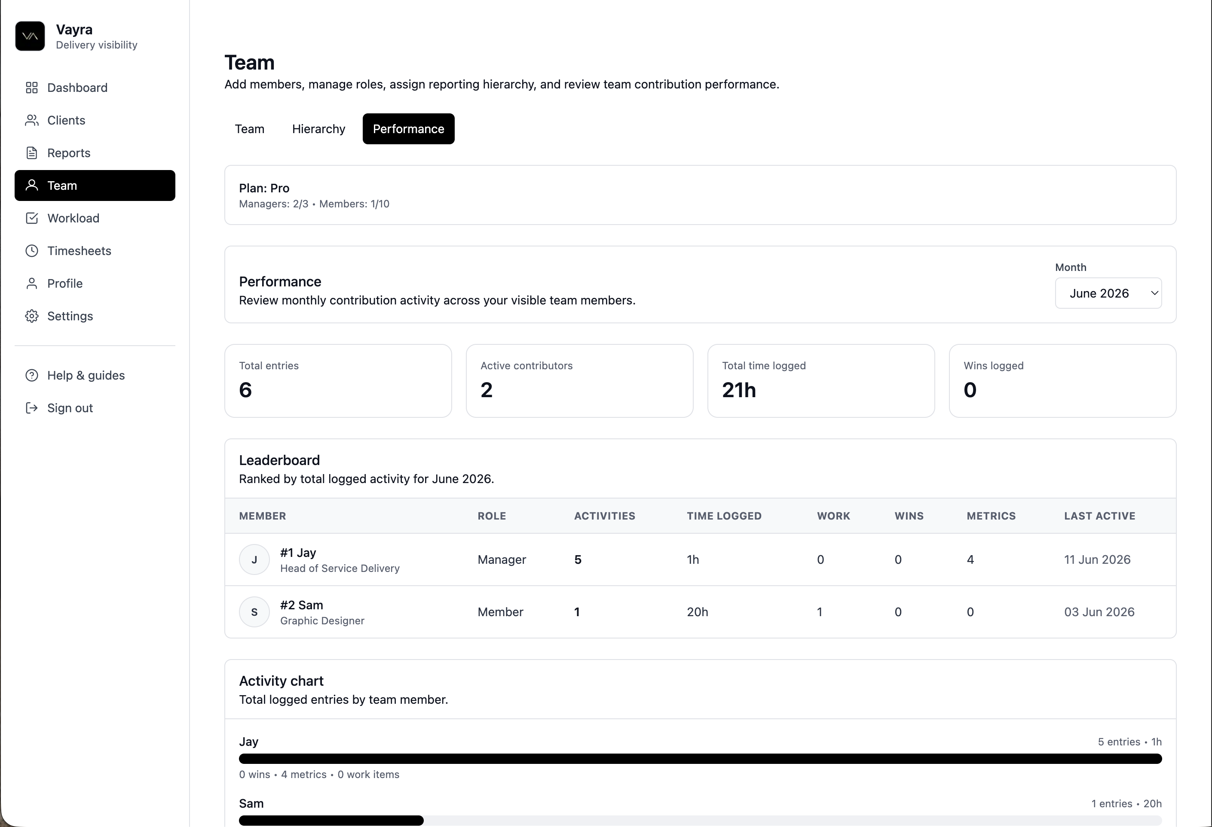This screenshot has height=827, width=1212.
Task: Click the 'Member' role cell
Action: [x=500, y=612]
